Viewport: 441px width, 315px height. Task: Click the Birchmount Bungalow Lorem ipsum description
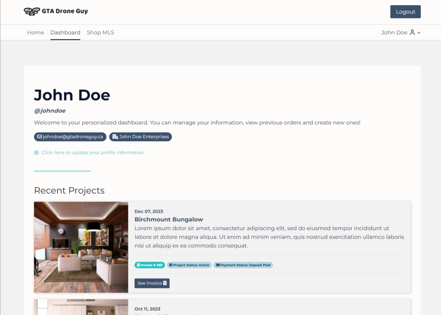269,237
